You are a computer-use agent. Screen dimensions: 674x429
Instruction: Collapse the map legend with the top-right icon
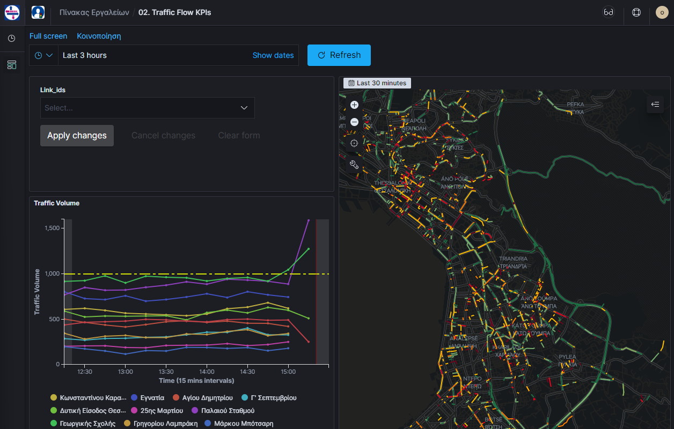pyautogui.click(x=655, y=105)
